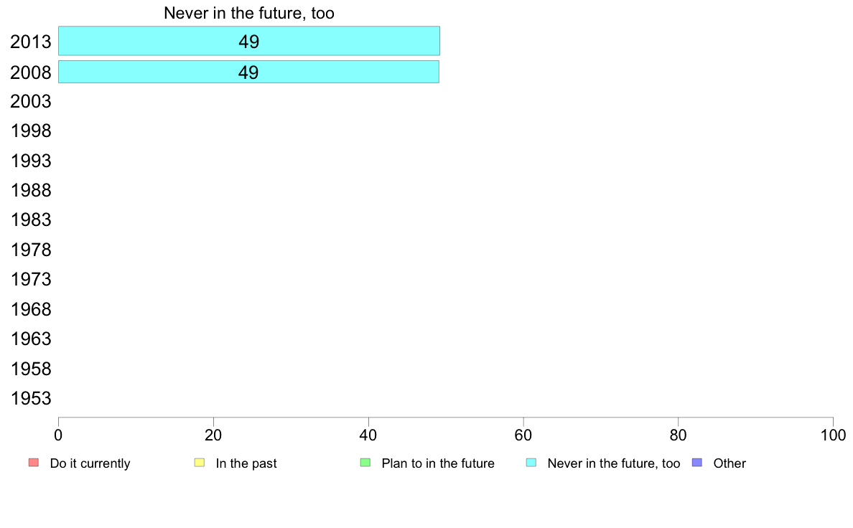Click the chart title Never in the future, too
This screenshot has height=528, width=853.
(249, 13)
